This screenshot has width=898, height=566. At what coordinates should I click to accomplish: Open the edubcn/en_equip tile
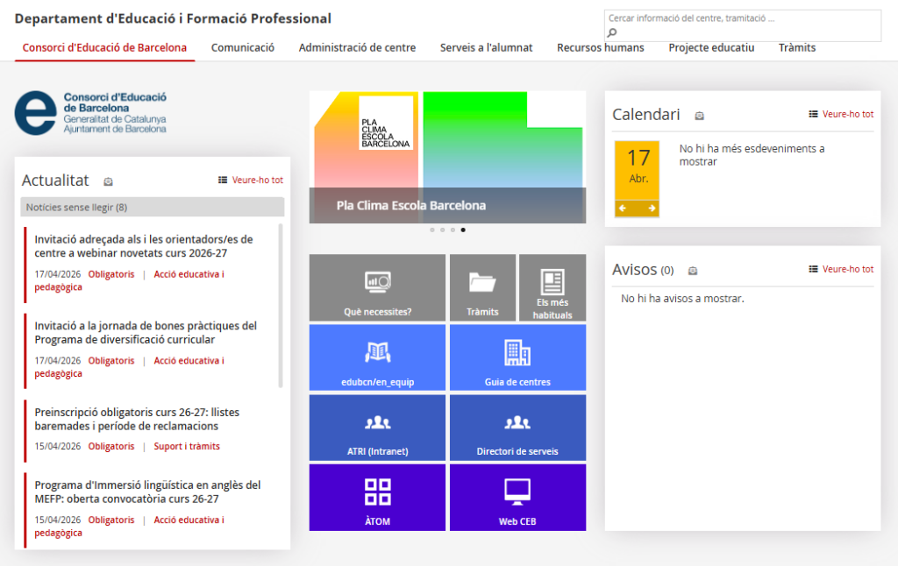click(x=377, y=357)
